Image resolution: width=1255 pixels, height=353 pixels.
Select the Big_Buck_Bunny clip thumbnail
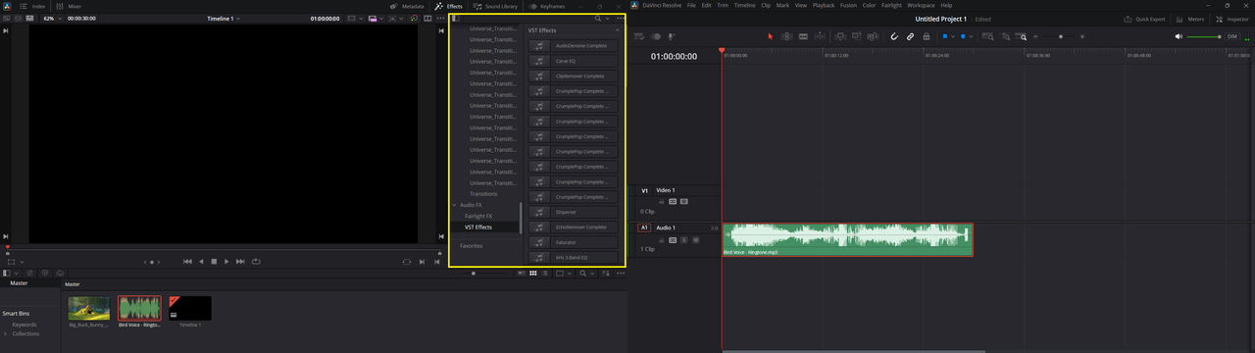tap(89, 309)
